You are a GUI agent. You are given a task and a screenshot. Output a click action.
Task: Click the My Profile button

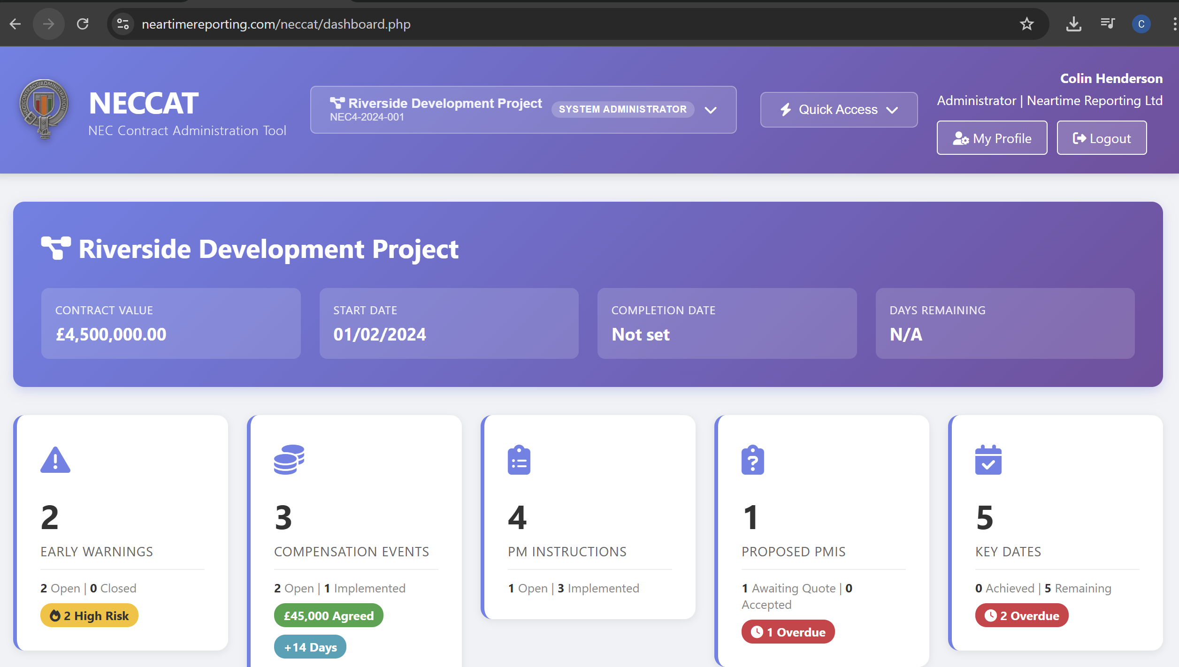click(x=992, y=138)
